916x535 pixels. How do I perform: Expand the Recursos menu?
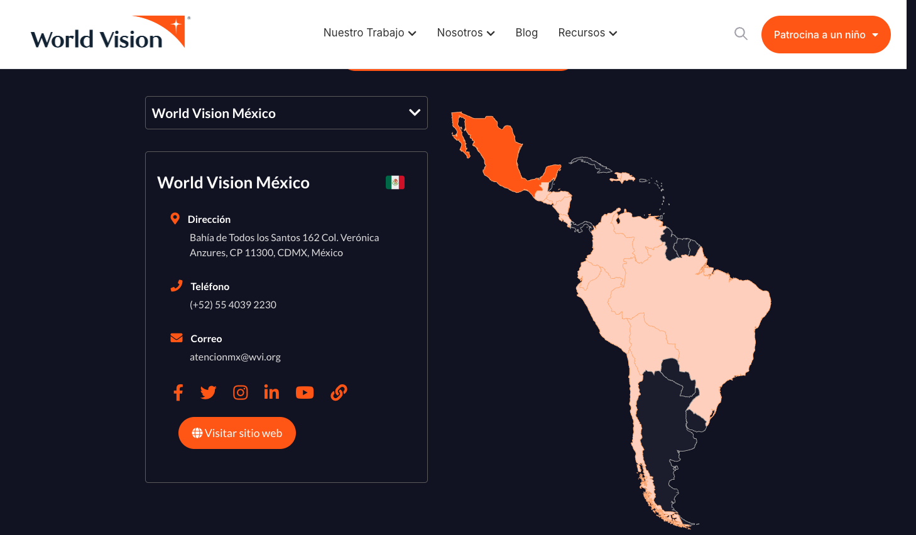point(587,33)
